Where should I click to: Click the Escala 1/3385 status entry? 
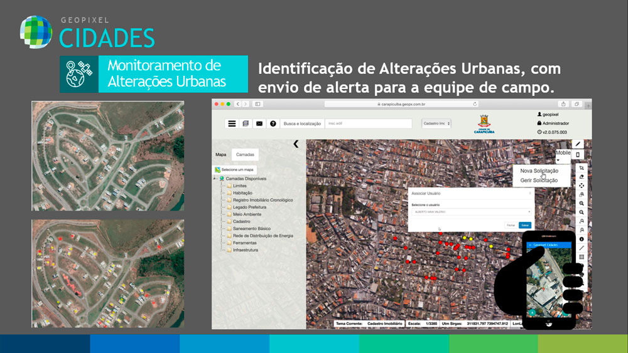click(x=422, y=324)
